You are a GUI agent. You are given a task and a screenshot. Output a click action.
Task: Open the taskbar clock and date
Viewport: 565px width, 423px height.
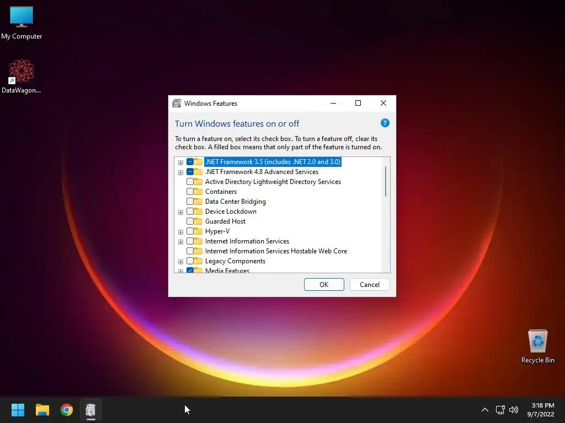pos(541,410)
